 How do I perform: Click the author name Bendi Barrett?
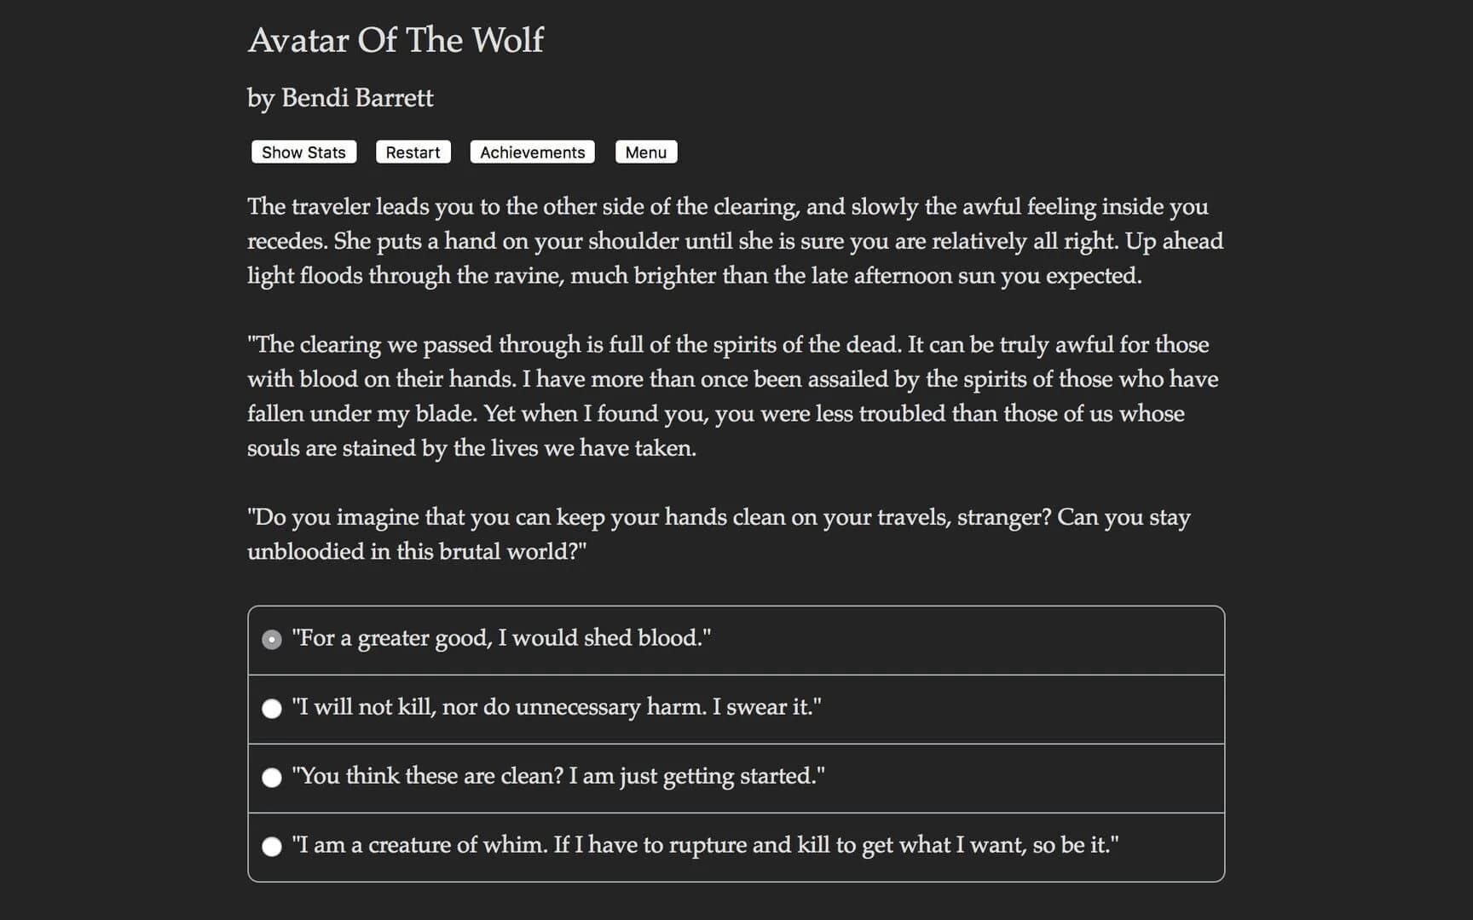(x=340, y=98)
